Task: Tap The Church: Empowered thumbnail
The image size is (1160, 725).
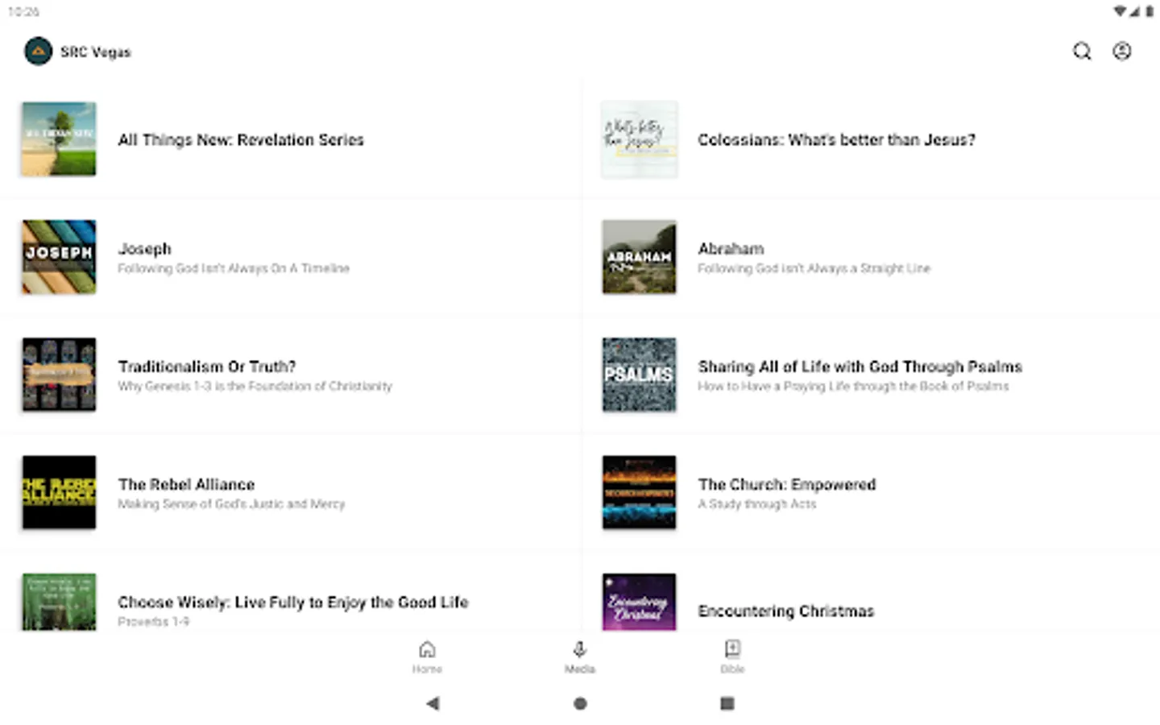Action: click(639, 492)
